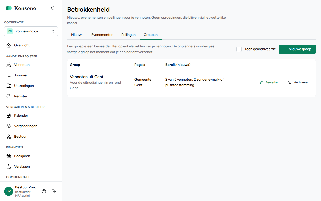The height and width of the screenshot is (201, 321).
Task: Click the Bereik (nieuws) column header
Action: tap(178, 65)
